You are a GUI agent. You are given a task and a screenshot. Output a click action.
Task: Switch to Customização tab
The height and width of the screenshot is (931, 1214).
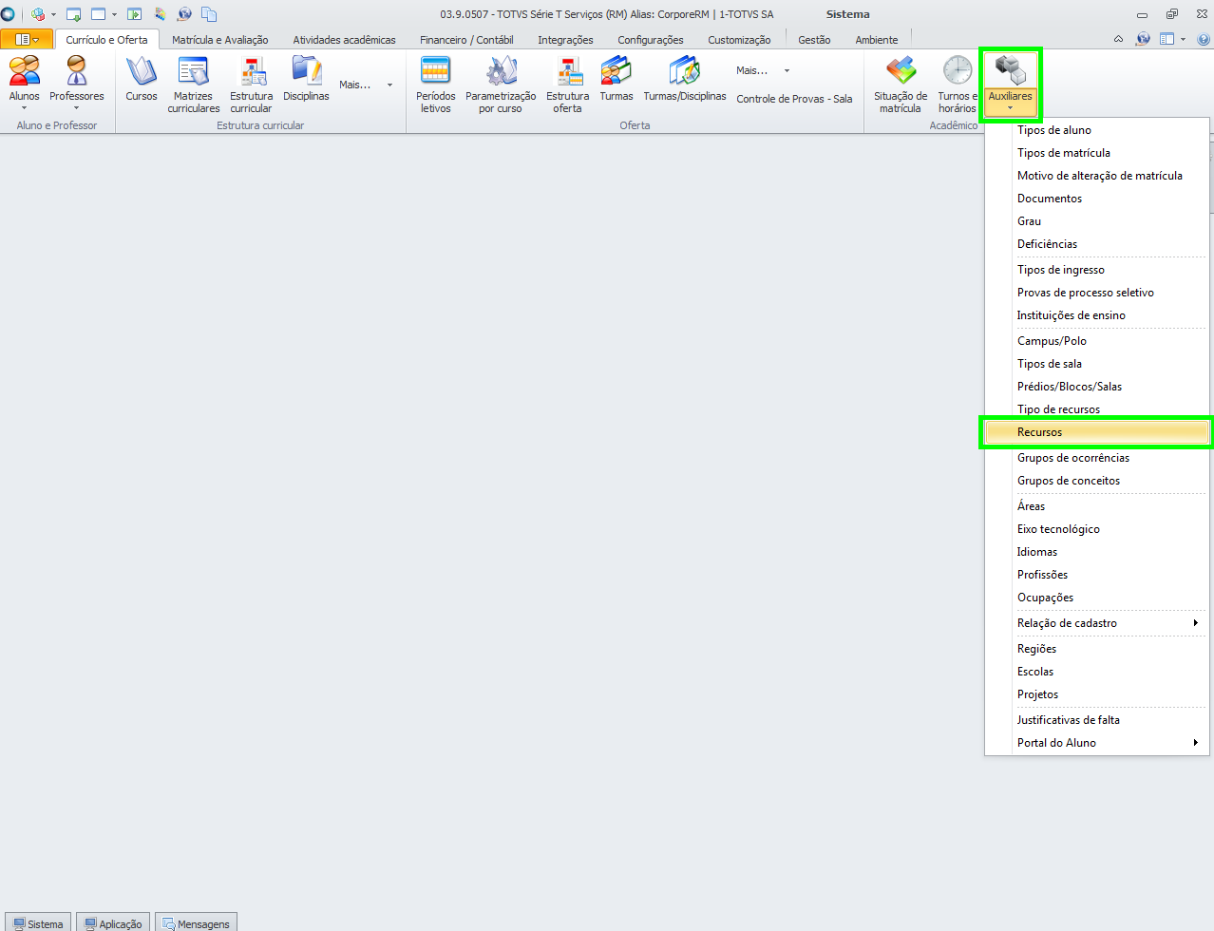click(x=739, y=40)
